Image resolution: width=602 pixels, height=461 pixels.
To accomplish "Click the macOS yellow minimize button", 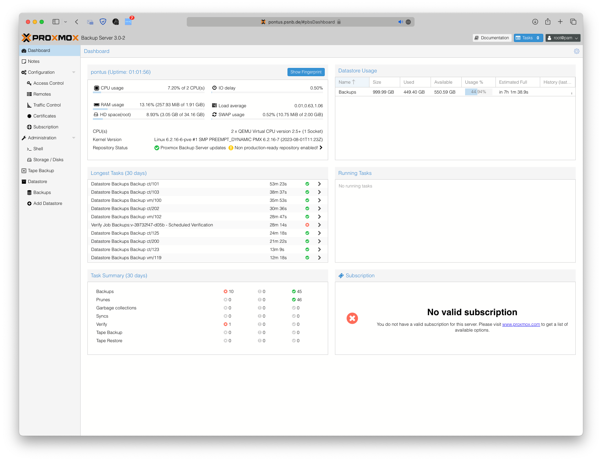I will pyautogui.click(x=35, y=22).
